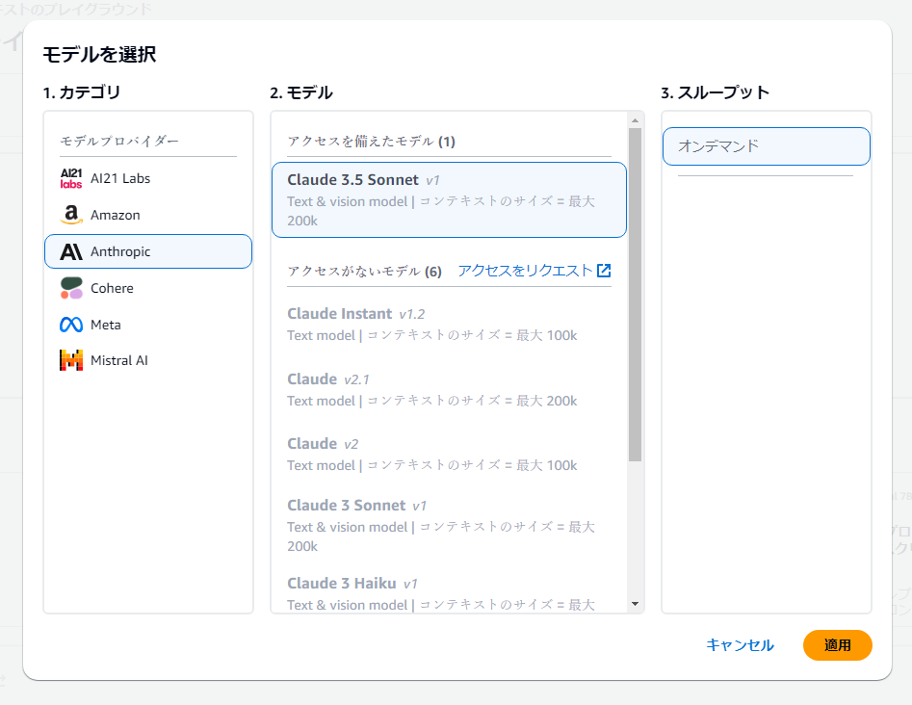Click the disabled Claude Instant v1.2 model
The width and height of the screenshot is (912, 705).
click(x=449, y=324)
